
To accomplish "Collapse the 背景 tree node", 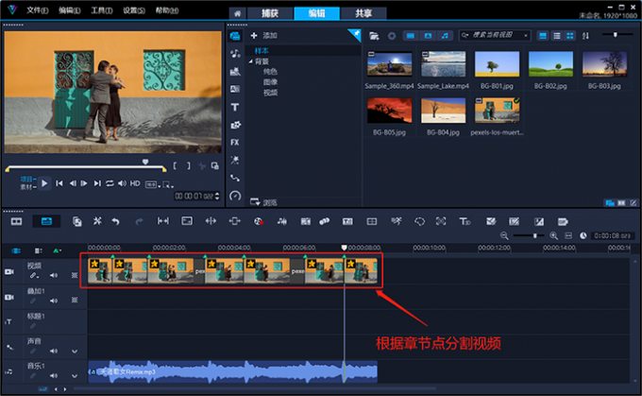I will (250, 61).
